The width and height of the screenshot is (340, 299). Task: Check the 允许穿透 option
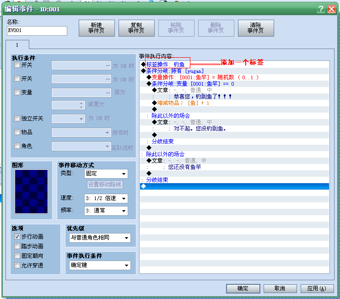pyautogui.click(x=17, y=265)
